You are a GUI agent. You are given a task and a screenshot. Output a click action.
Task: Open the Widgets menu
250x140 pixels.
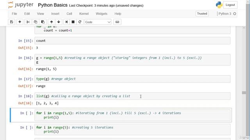(x=102, y=14)
